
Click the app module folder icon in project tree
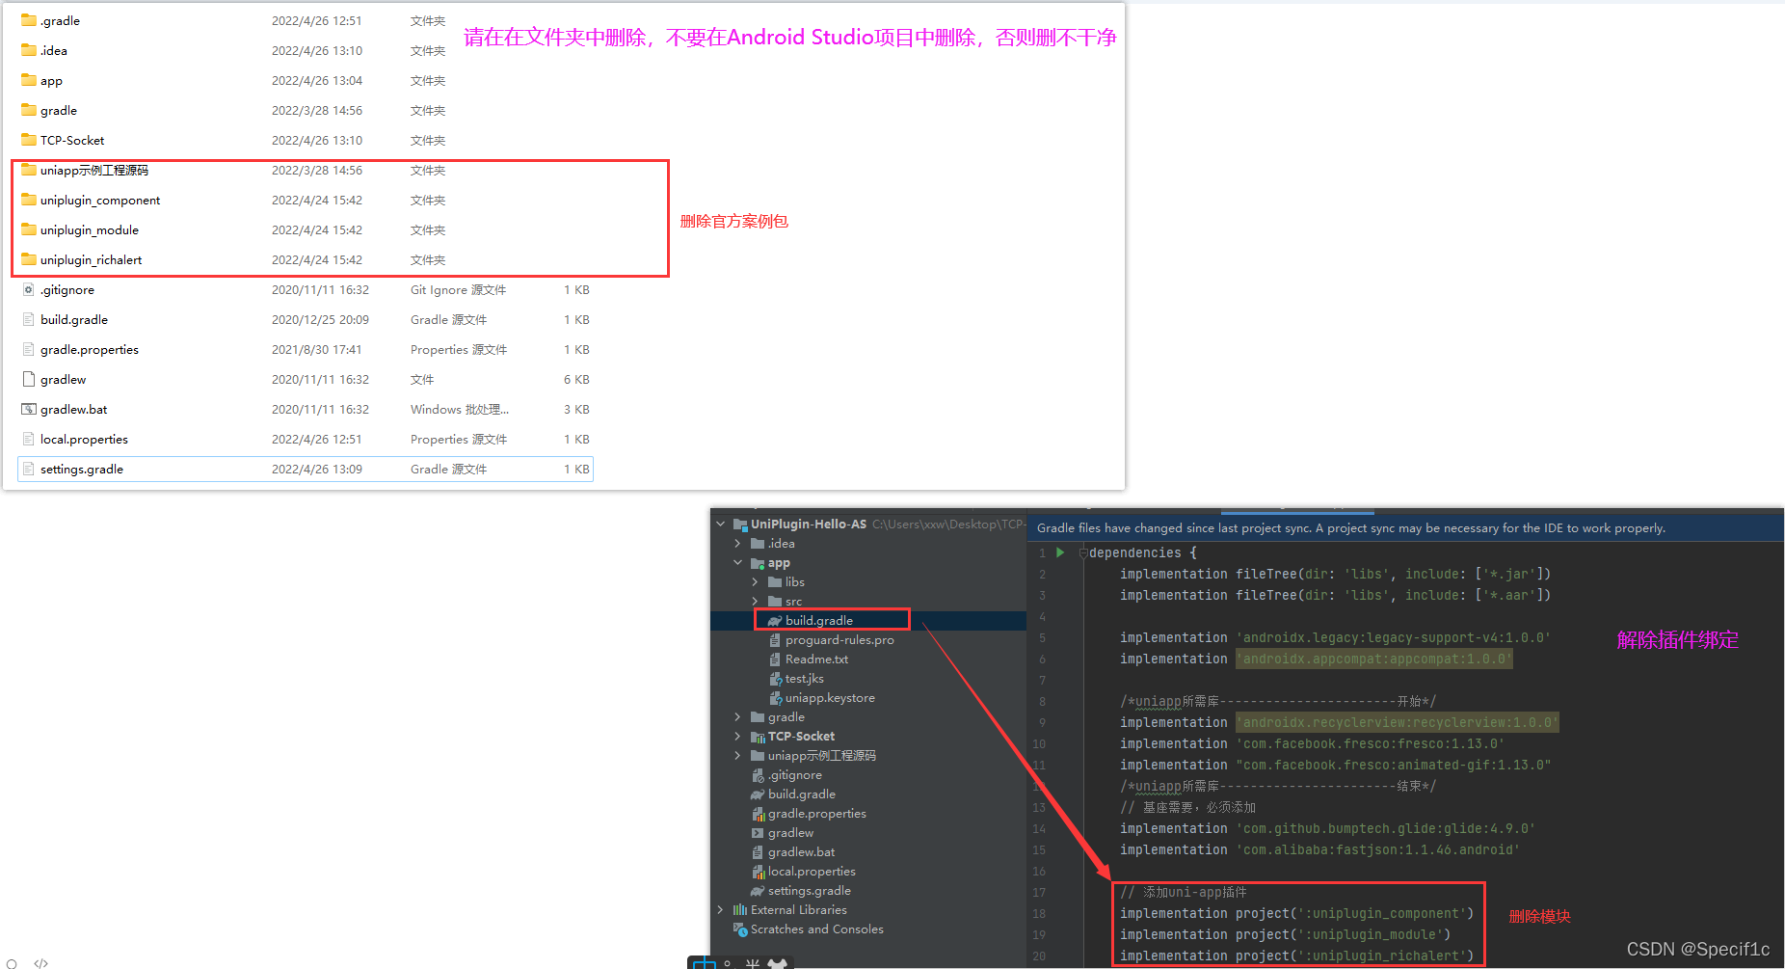click(758, 563)
